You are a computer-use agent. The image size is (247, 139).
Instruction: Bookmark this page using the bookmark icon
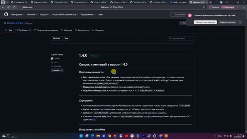coord(204,7)
